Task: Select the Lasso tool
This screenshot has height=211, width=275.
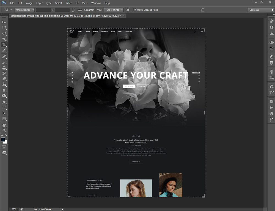Action: point(4,33)
